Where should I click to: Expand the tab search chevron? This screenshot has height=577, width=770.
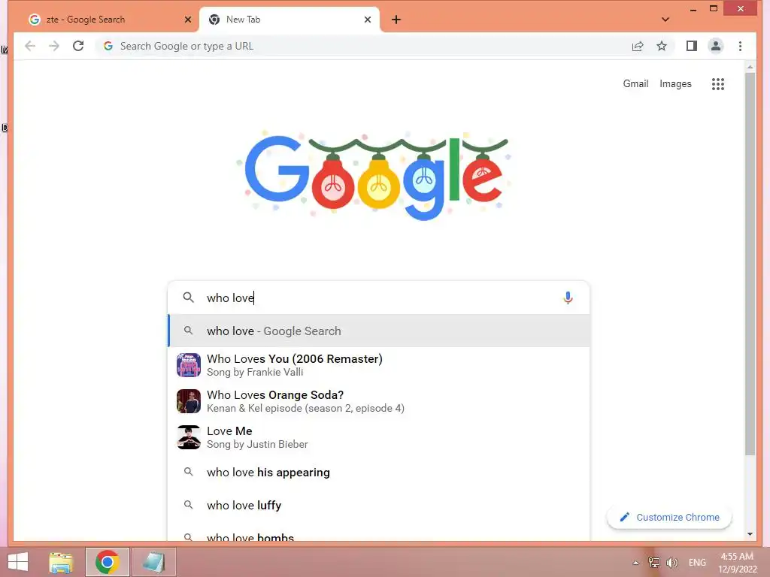click(665, 20)
